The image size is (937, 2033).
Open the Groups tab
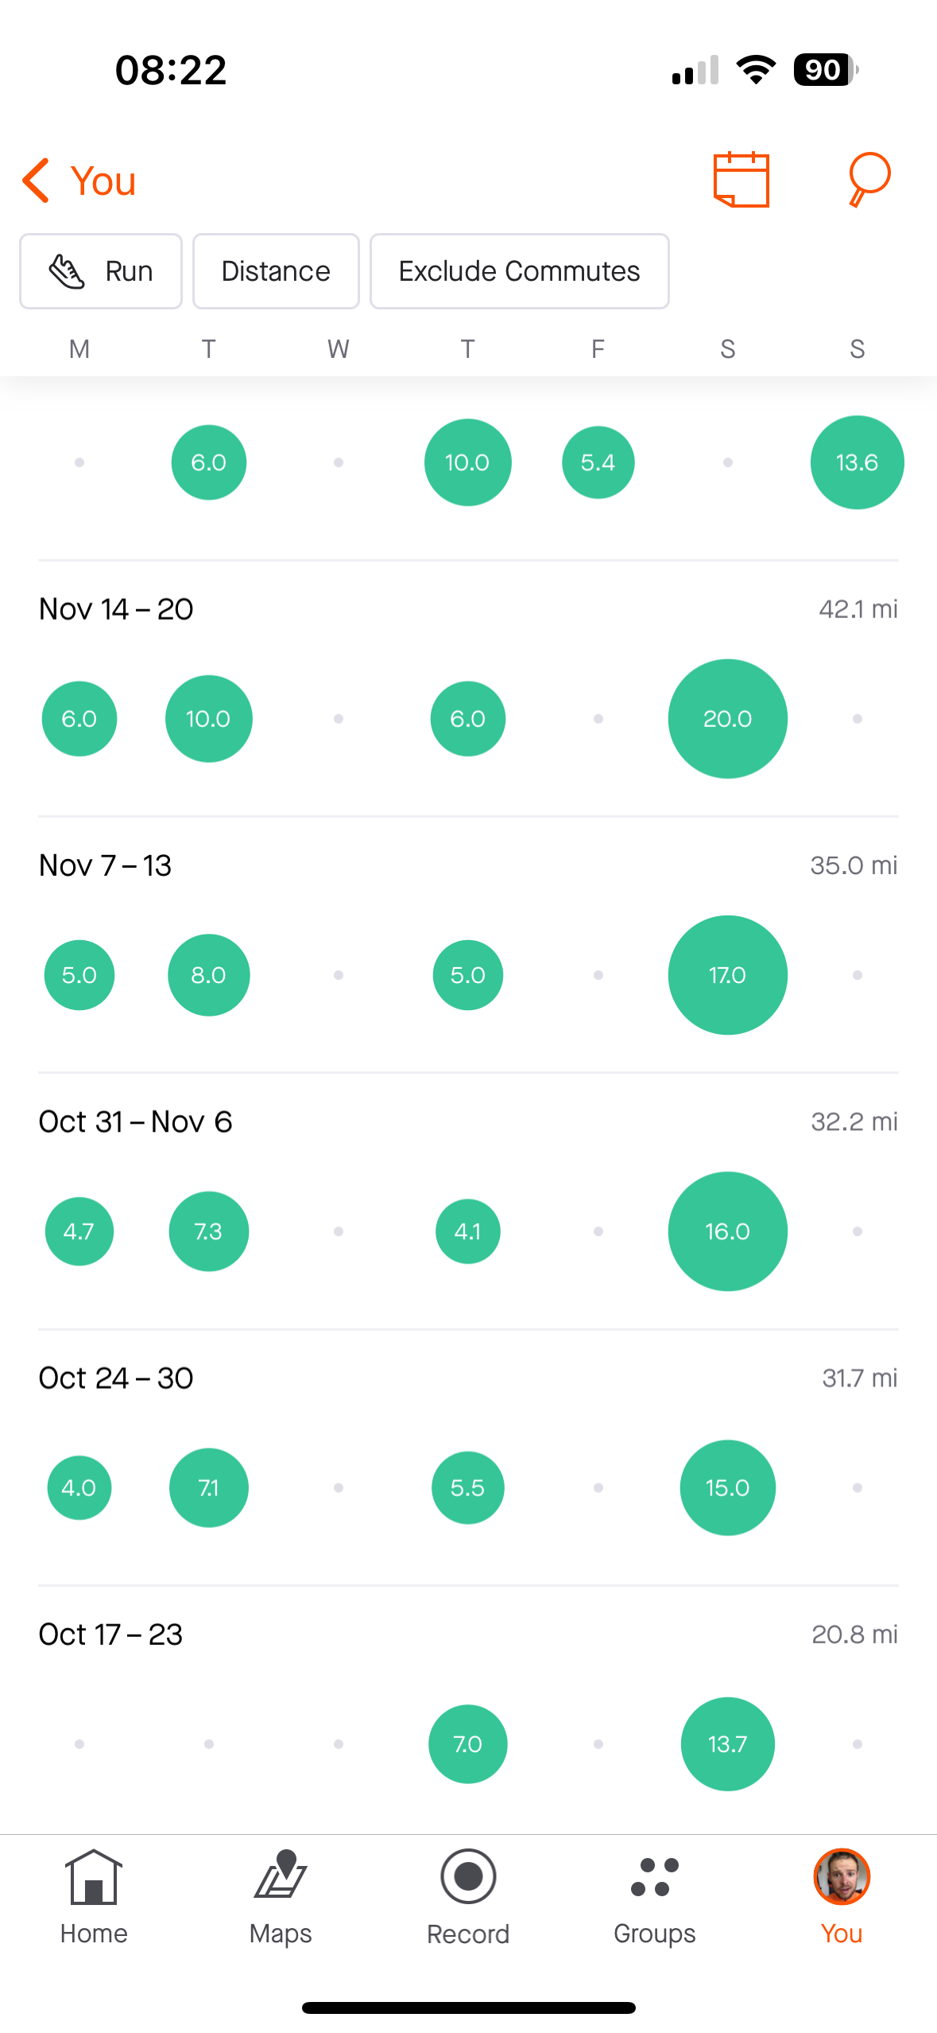coord(655,1896)
